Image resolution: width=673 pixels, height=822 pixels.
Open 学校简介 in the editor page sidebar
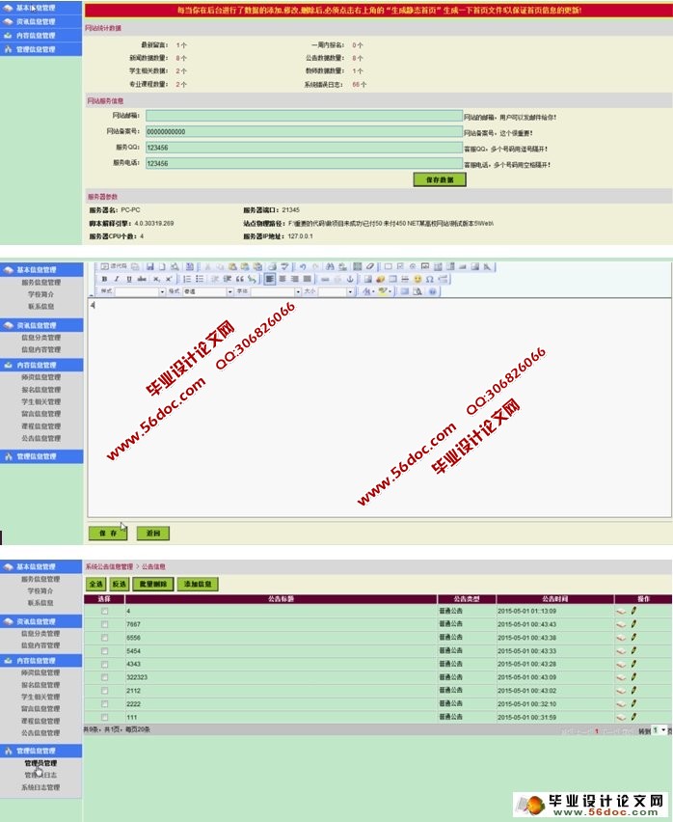(40, 294)
